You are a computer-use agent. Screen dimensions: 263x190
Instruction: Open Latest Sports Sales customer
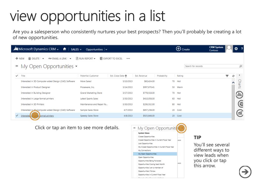click(89, 98)
